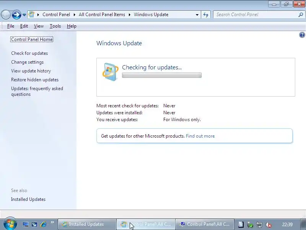The image size is (306, 230).
Task: Click the Back navigation arrow button
Action: (6, 15)
